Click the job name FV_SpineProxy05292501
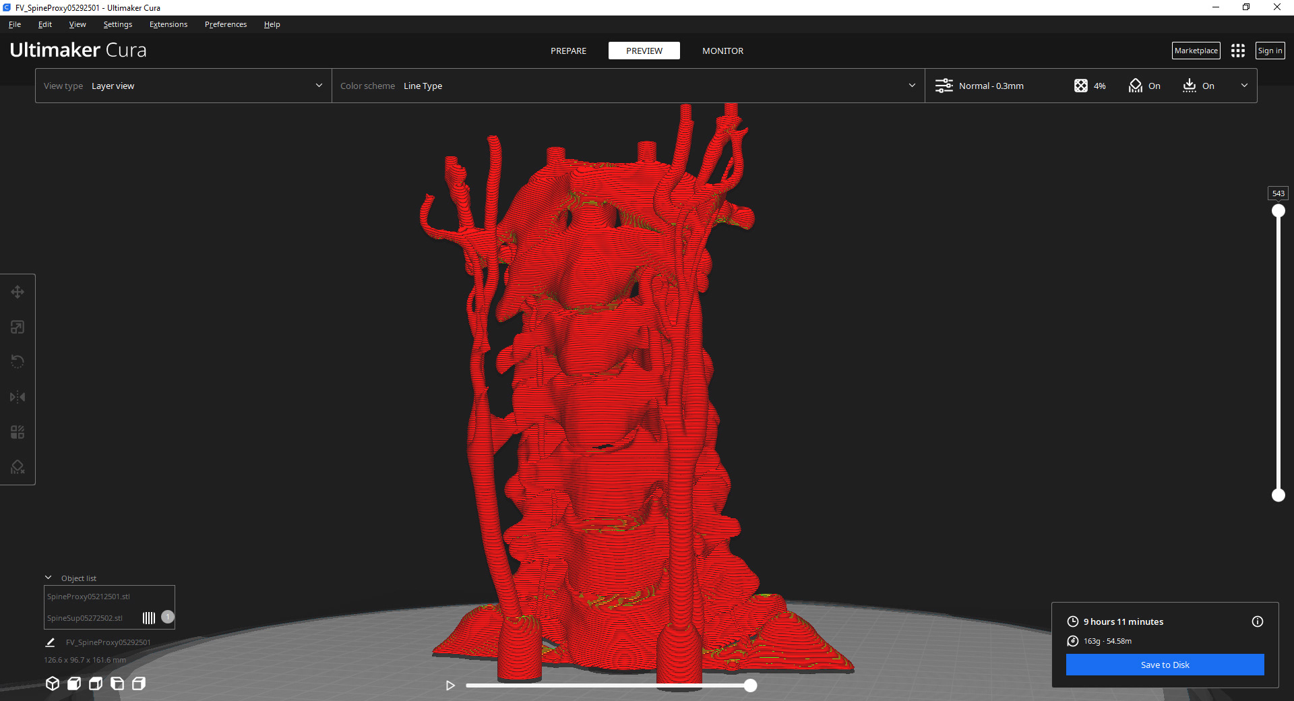Screen dimensions: 1294x701 109,642
